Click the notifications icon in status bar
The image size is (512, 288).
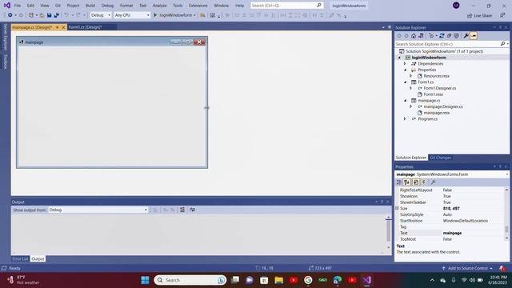[502, 268]
